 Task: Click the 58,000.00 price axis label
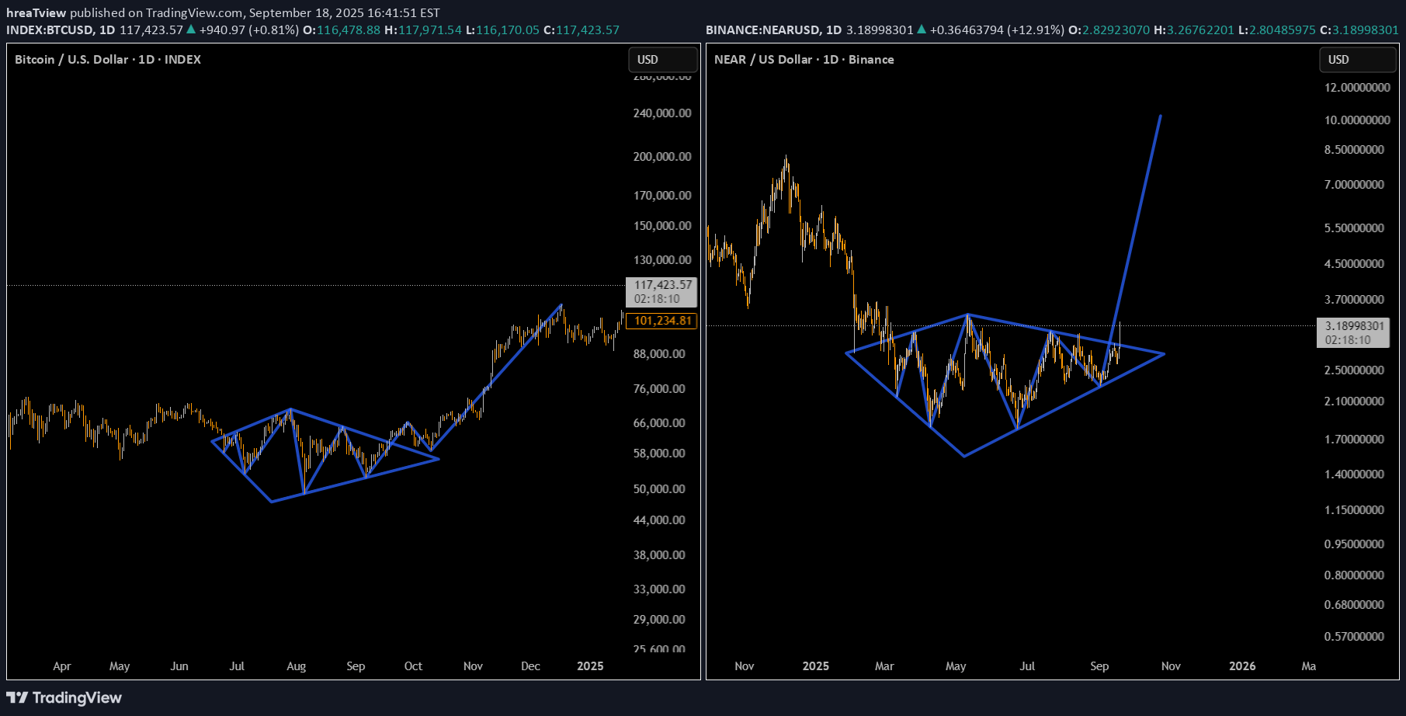(659, 454)
